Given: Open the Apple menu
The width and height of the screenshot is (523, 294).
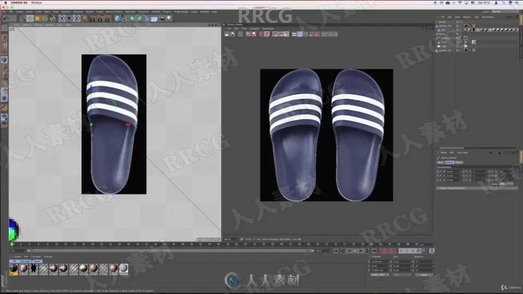Looking at the screenshot, I should (5, 2).
